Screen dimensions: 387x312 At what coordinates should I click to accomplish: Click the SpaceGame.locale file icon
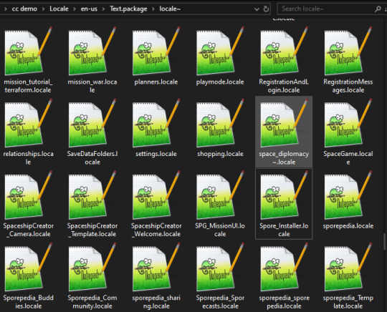348,123
